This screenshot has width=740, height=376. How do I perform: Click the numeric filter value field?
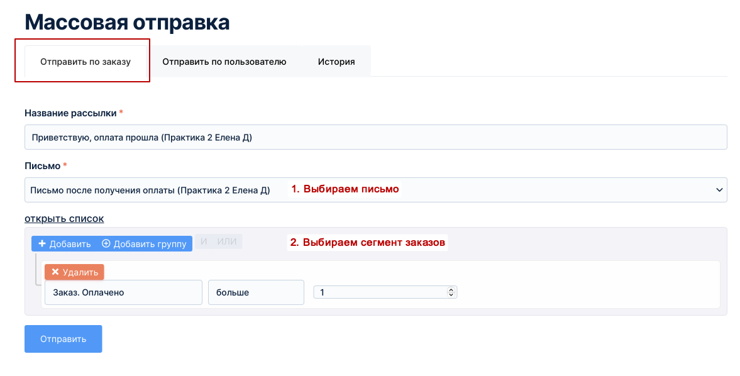(380, 292)
